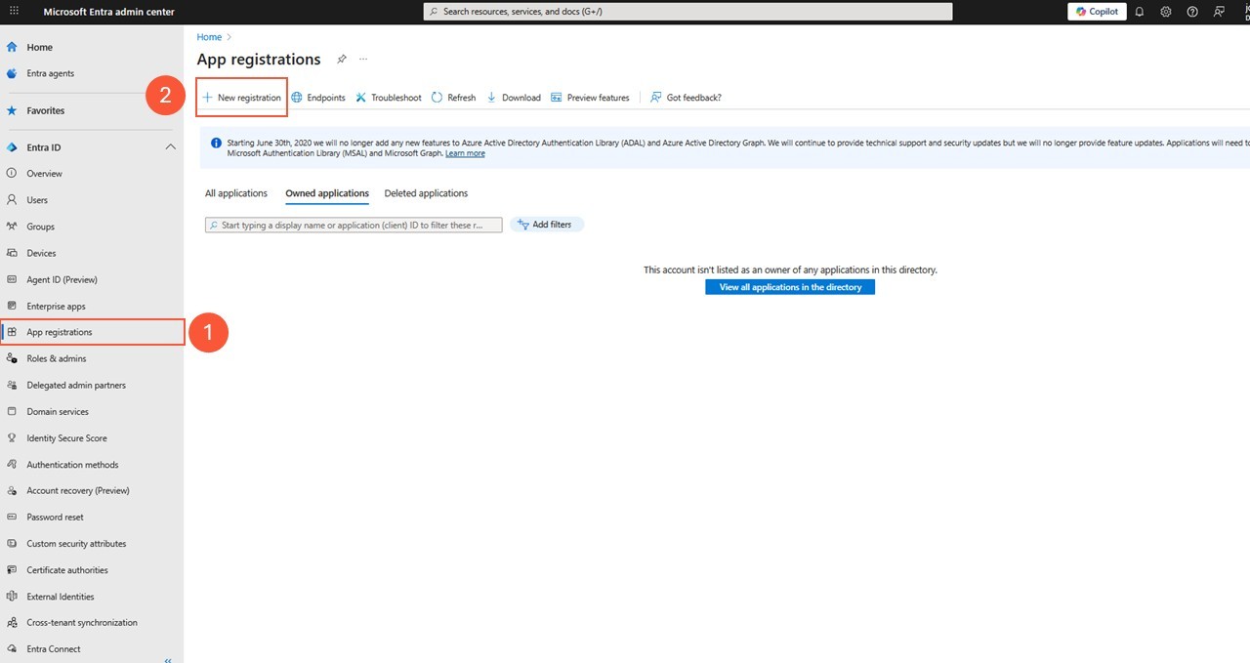Launch Copilot from the top bar

point(1096,11)
